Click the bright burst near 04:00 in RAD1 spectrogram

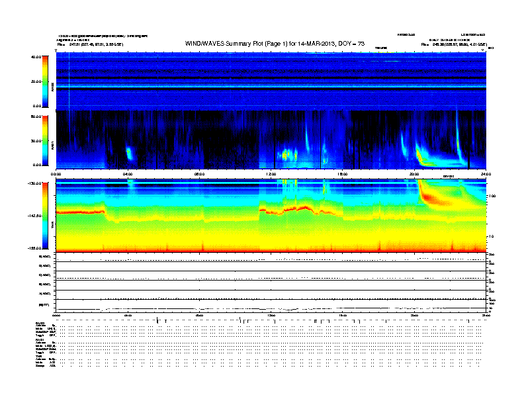(129, 154)
